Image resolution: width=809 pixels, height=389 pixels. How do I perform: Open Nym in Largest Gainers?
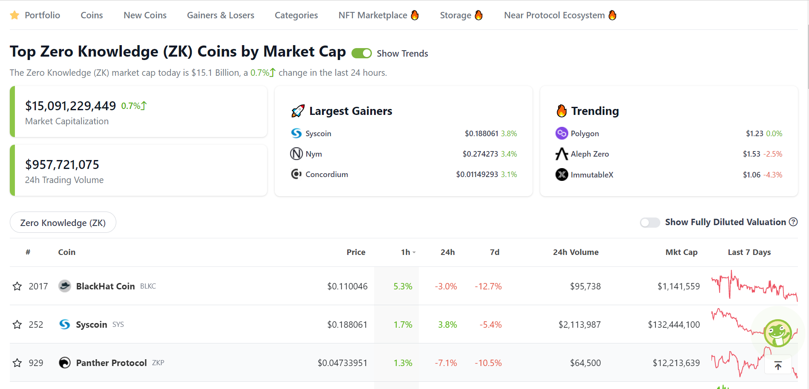[314, 154]
